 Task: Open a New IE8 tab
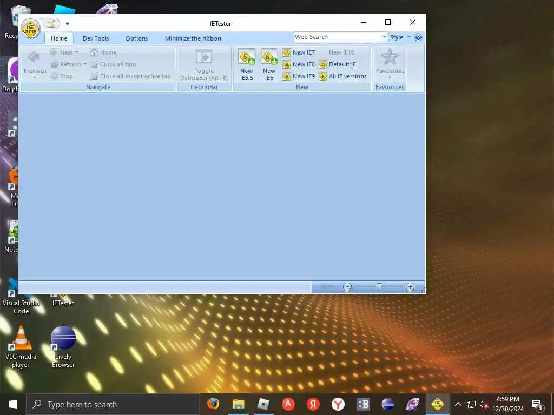point(299,64)
